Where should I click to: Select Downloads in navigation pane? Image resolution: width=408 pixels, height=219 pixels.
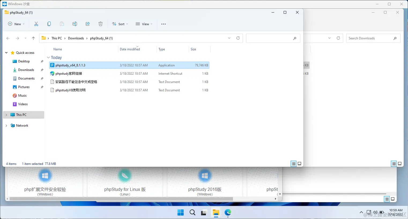pyautogui.click(x=26, y=70)
